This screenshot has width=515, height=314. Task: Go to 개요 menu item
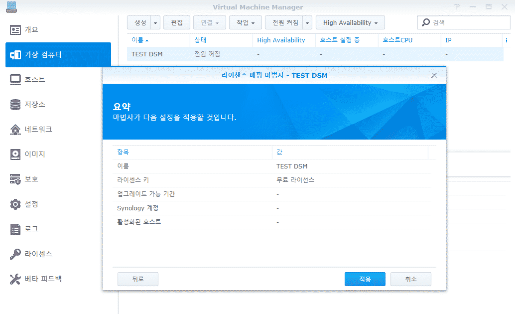[31, 30]
